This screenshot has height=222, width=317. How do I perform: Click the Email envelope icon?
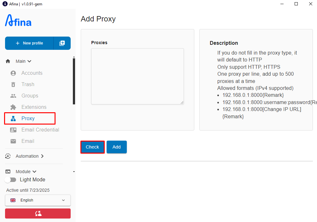click(13, 141)
